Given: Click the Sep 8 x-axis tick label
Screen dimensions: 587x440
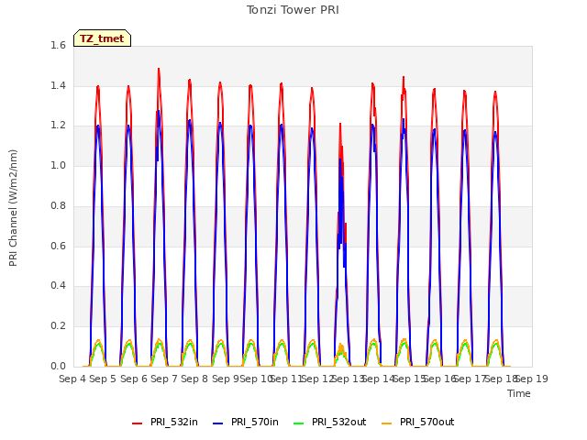Looking at the screenshot, I should pos(194,379).
